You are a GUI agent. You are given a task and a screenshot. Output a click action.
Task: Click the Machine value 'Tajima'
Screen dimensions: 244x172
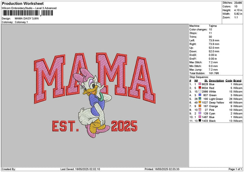213,26
